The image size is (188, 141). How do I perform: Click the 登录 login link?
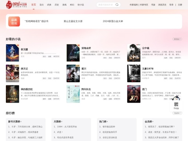pos(171,5)
